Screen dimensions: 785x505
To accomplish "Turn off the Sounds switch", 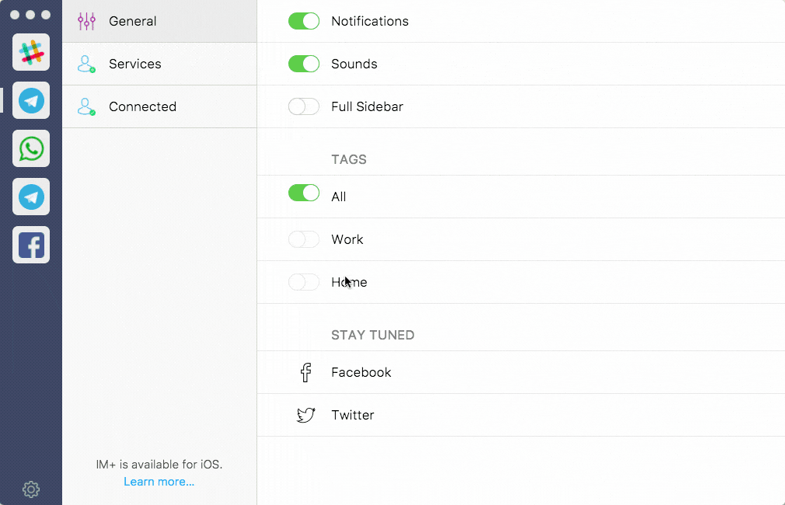I will pyautogui.click(x=304, y=64).
